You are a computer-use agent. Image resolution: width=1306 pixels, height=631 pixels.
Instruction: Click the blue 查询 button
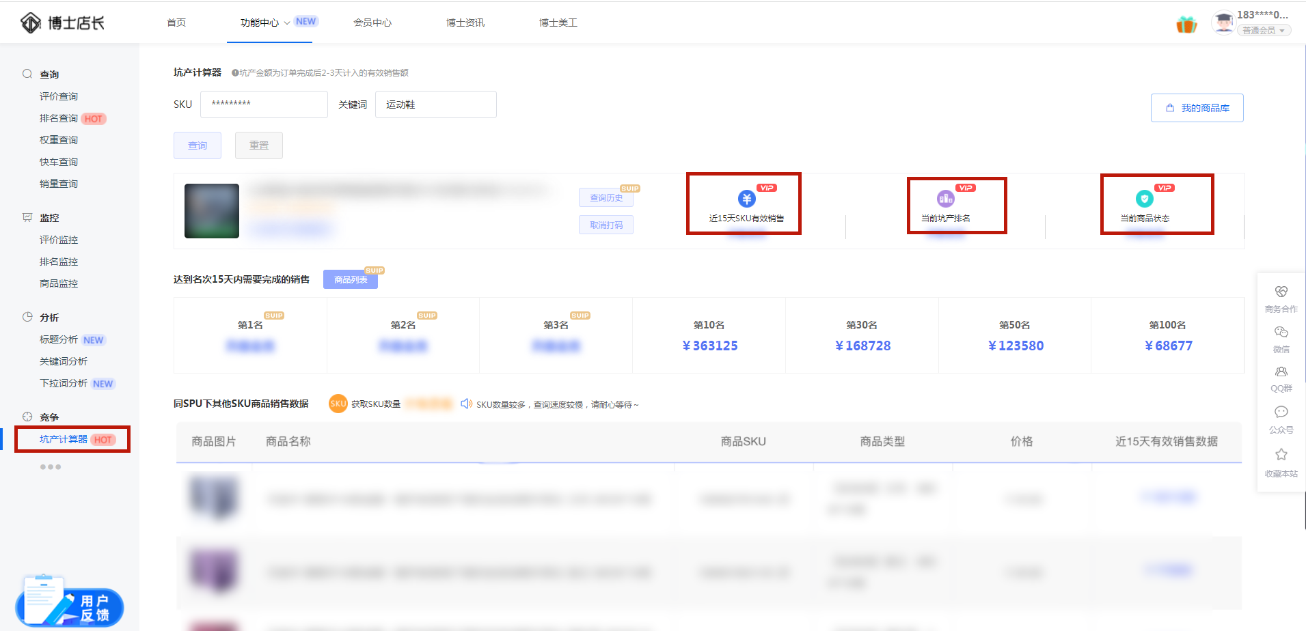198,145
